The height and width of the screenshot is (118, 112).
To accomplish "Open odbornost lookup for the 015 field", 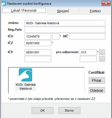I will coord(102,52).
